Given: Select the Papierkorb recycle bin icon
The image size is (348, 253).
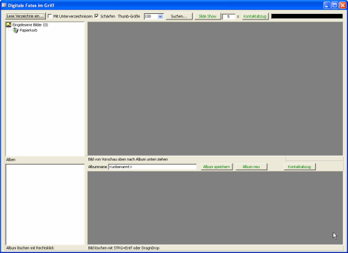Looking at the screenshot, I should [x=15, y=31].
